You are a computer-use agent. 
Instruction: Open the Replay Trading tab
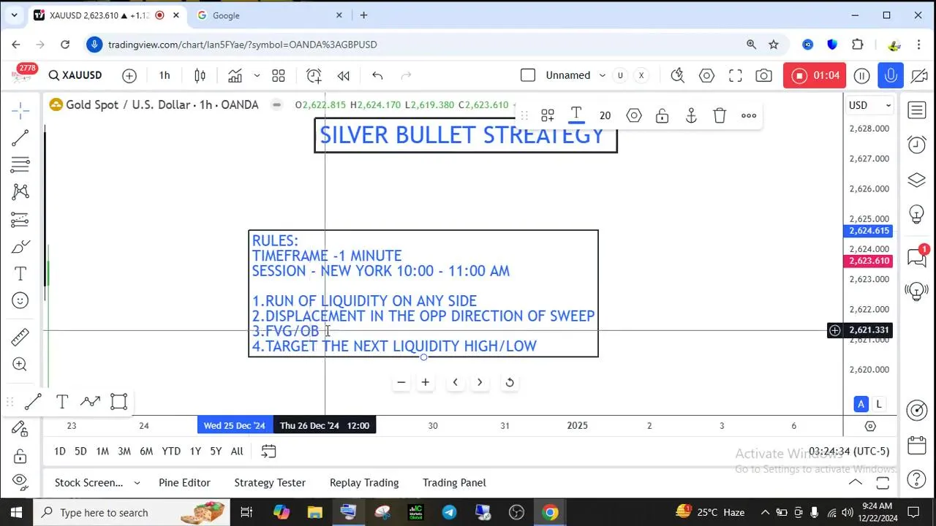pyautogui.click(x=364, y=482)
